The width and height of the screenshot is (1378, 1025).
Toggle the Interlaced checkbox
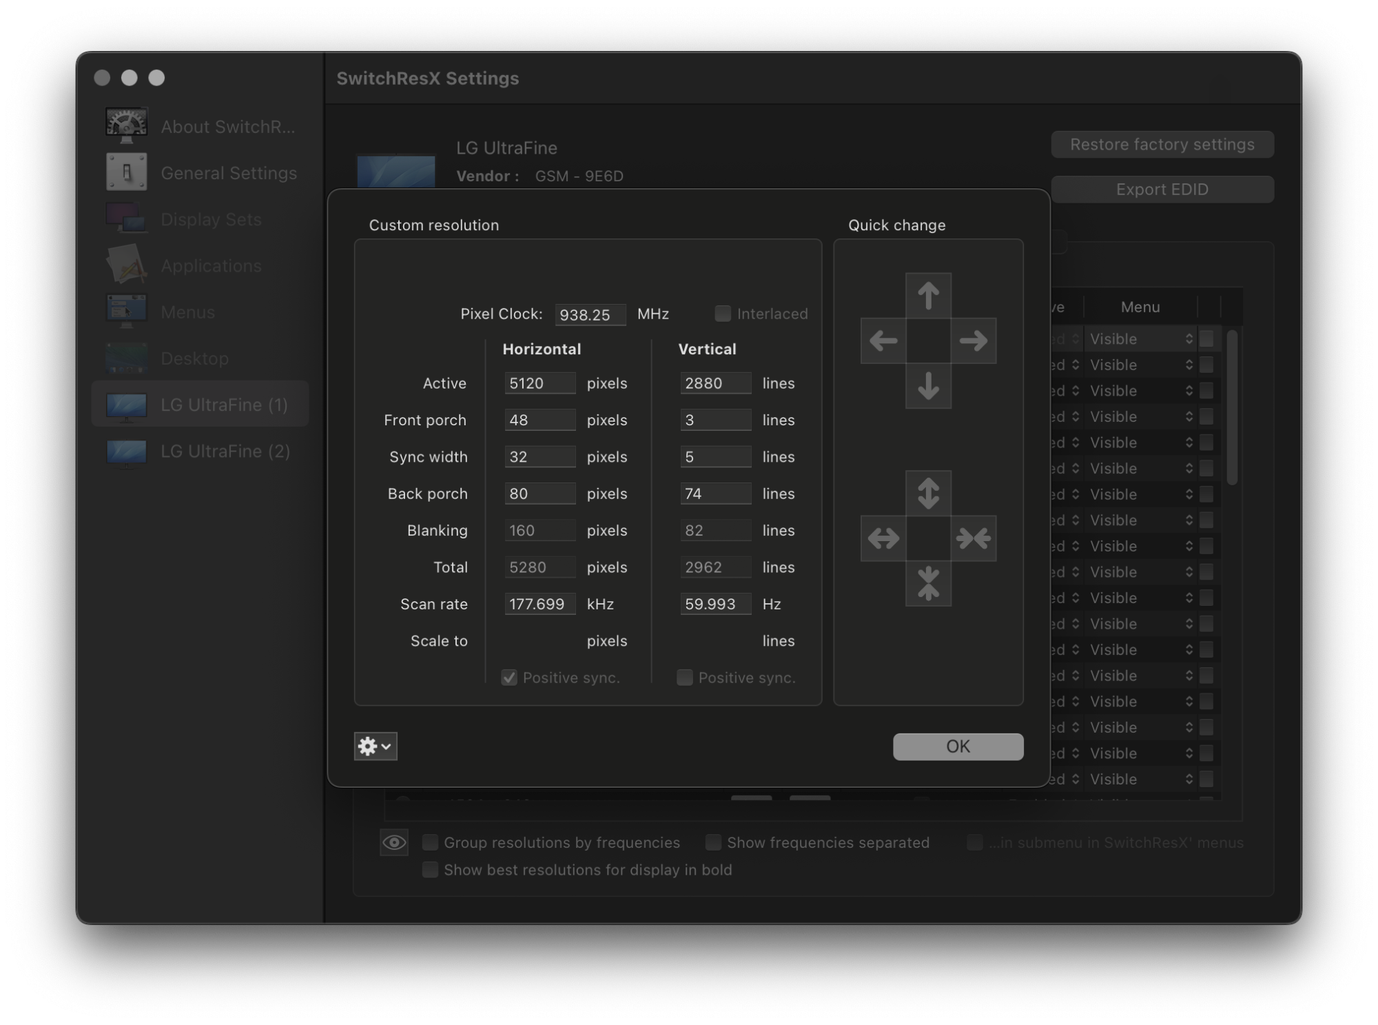[722, 314]
